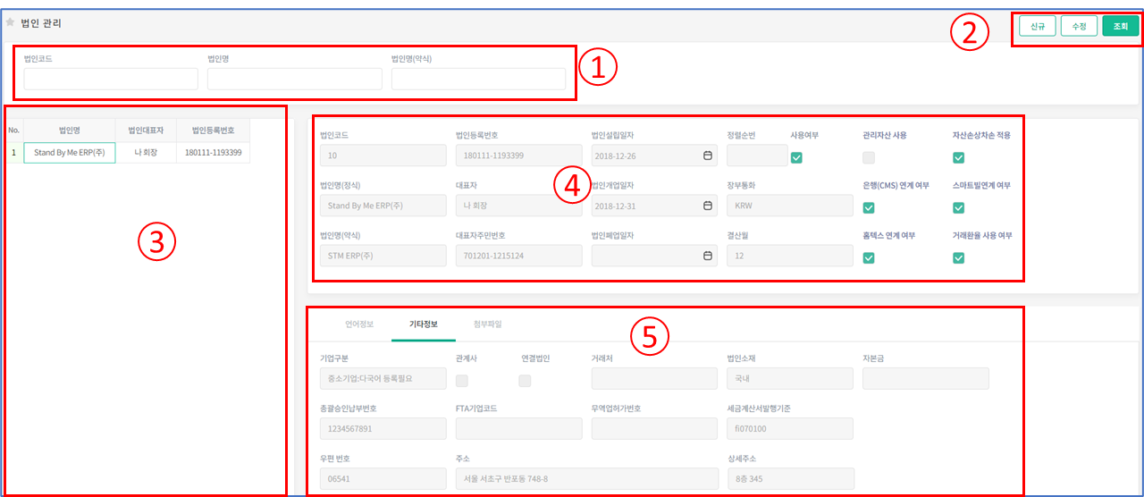The width and height of the screenshot is (1144, 497).
Task: Click the 조회 search button
Action: pyautogui.click(x=1120, y=27)
